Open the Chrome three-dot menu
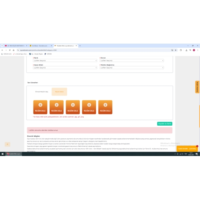Viewport: 200px width, 200px height. (x=198, y=50)
